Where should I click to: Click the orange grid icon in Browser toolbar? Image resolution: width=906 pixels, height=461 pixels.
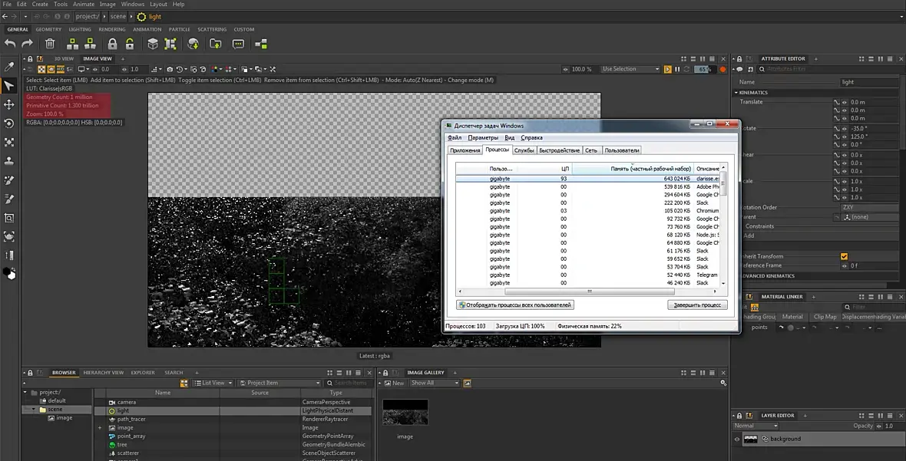(184, 383)
